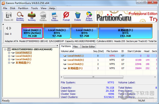Select the 本地磁盘(F:) 192.3GB partition block

coord(125,31)
